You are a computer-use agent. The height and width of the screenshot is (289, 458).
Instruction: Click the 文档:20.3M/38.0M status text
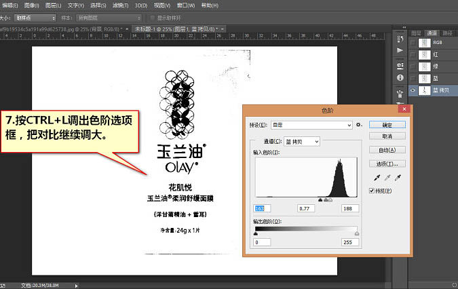tap(40, 286)
